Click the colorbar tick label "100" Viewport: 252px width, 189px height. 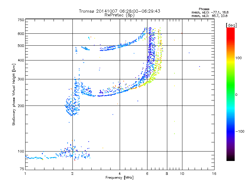[x=238, y=58]
